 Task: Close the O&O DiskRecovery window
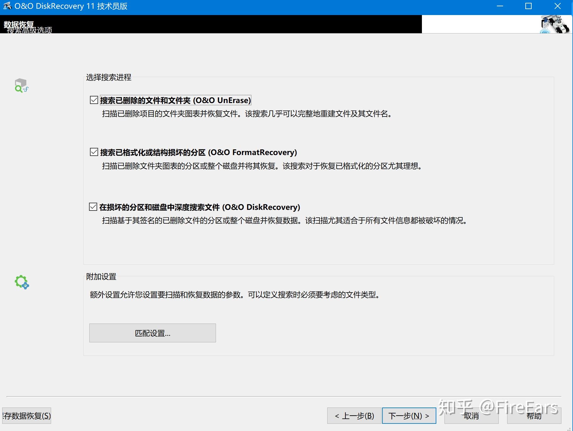pos(557,6)
